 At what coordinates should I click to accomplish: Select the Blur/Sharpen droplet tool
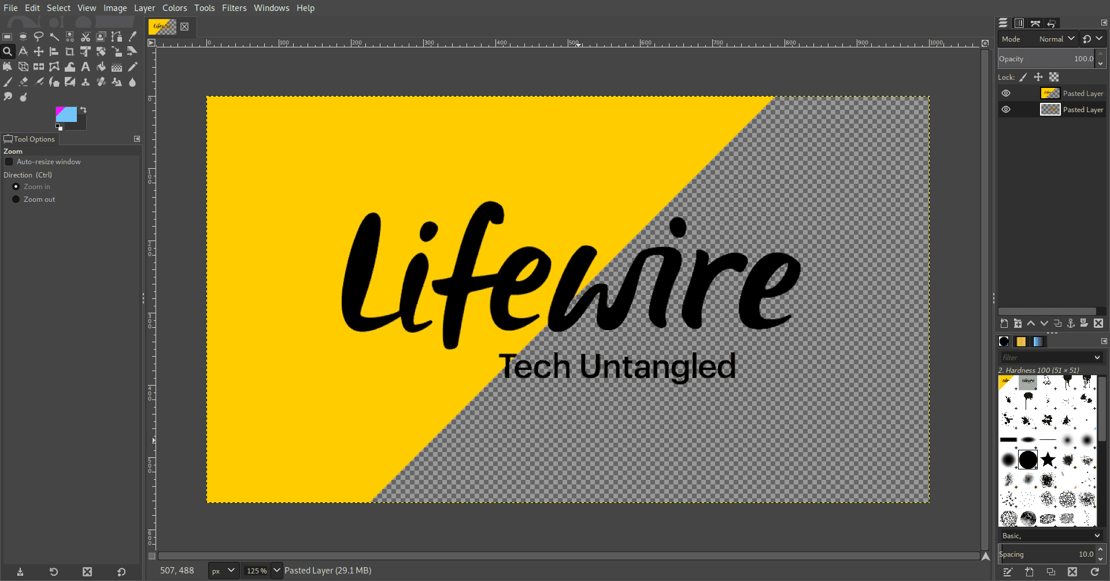click(132, 82)
